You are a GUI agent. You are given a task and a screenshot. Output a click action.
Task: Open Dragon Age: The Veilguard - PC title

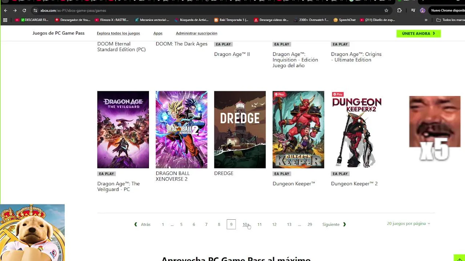click(x=118, y=186)
